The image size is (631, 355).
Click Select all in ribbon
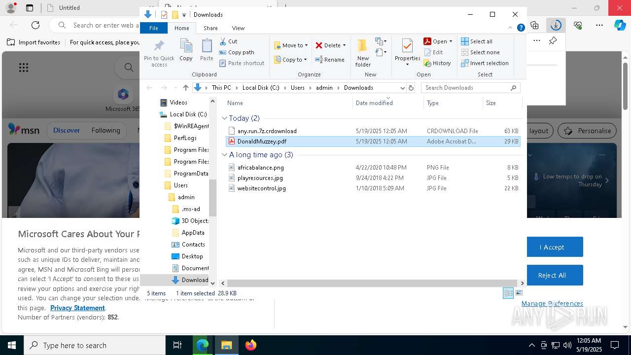point(477,41)
